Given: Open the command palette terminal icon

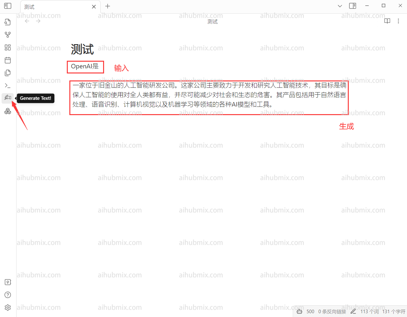Looking at the screenshot, I should (x=8, y=86).
